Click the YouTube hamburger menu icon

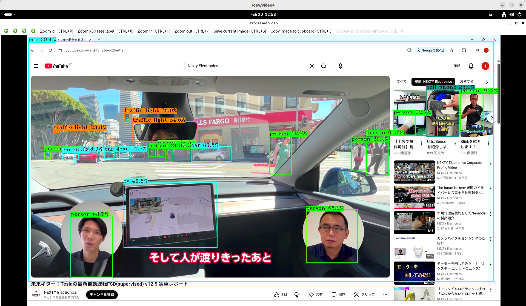(36, 66)
